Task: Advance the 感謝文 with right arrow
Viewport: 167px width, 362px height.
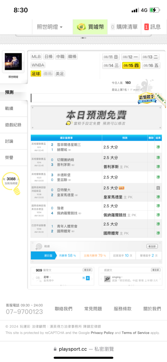Action: 160,279
